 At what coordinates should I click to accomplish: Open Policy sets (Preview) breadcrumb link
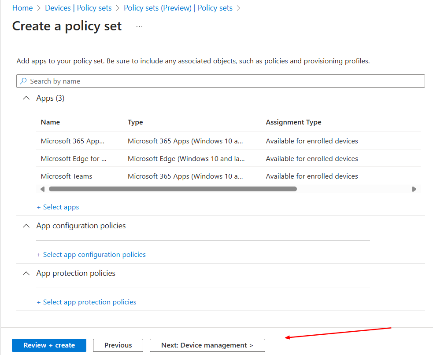178,8
